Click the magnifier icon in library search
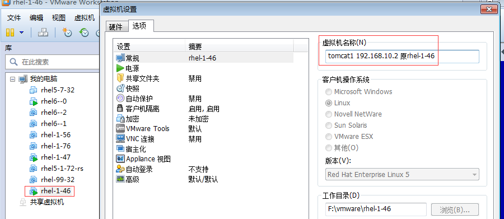 [x=14, y=62]
